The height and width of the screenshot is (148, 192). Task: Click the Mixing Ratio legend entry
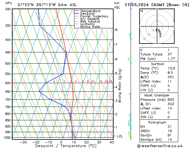(x=90, y=27)
